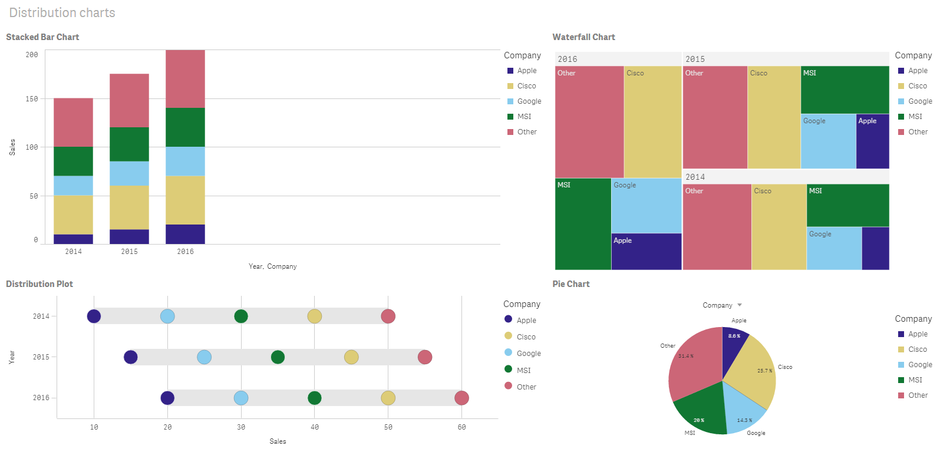
Task: Click the 2016 label on Distribution Plot axis
Action: pyautogui.click(x=41, y=398)
